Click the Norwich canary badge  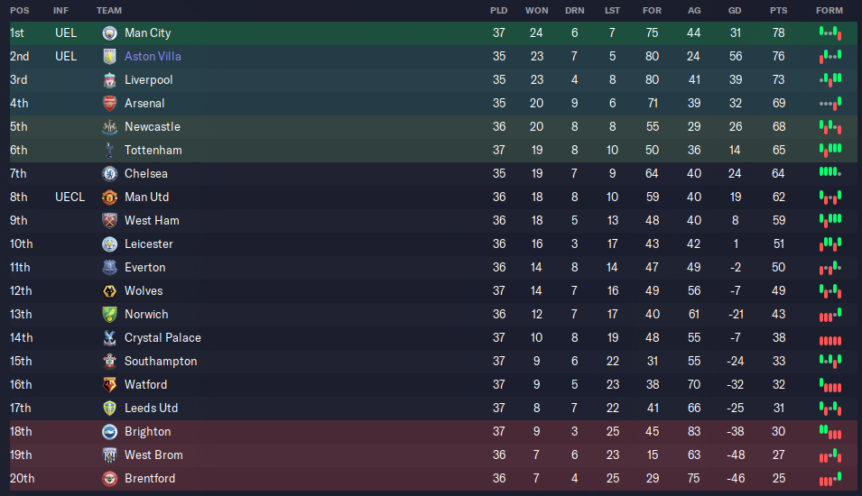tap(109, 315)
